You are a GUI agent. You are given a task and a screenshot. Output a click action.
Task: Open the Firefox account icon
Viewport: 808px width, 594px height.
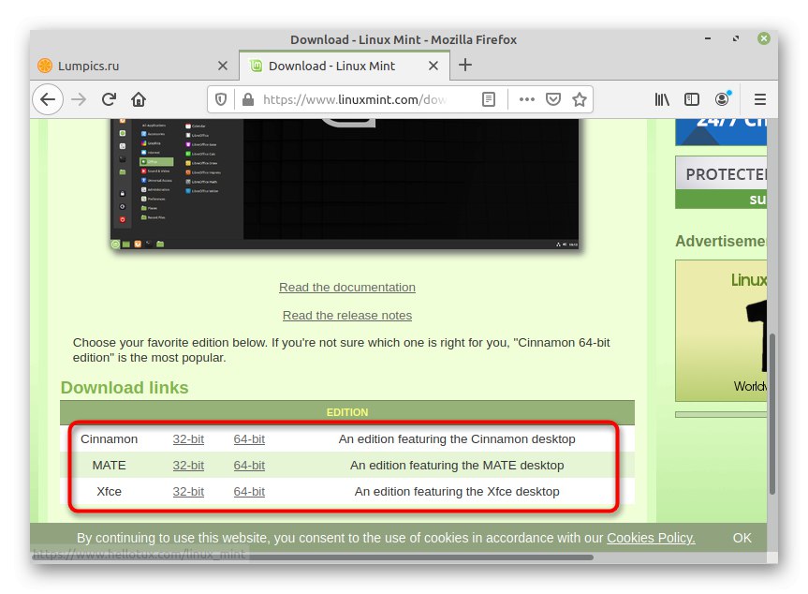pyautogui.click(x=723, y=98)
